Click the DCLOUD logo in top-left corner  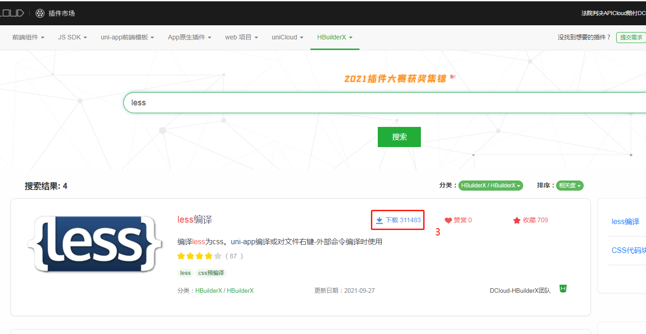[x=11, y=13]
